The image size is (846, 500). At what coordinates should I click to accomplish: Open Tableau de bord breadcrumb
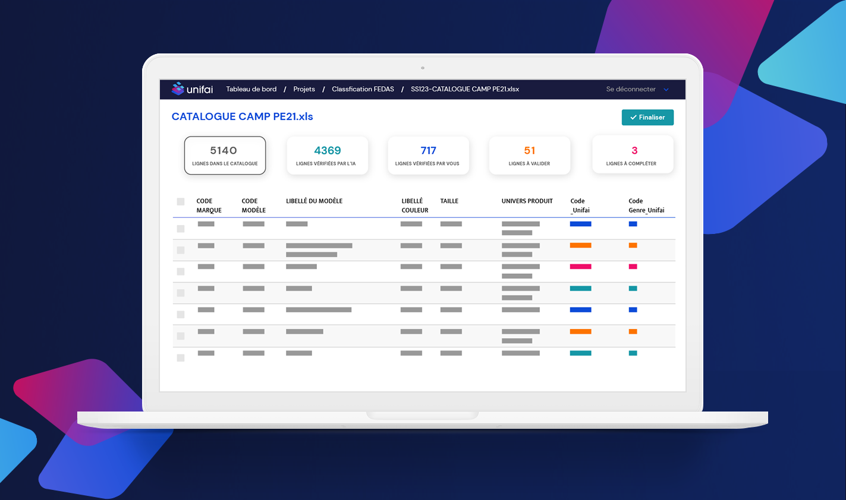click(x=251, y=89)
